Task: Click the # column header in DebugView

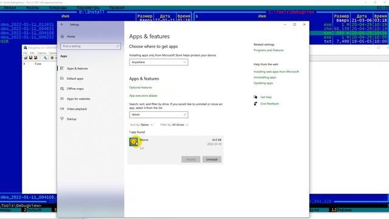Action: click(24, 64)
